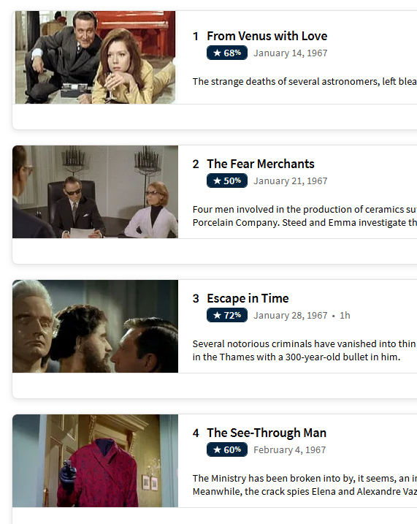Viewport: 417px width, 524px height.
Task: Click the 60% star rating badge
Action: pos(227,449)
